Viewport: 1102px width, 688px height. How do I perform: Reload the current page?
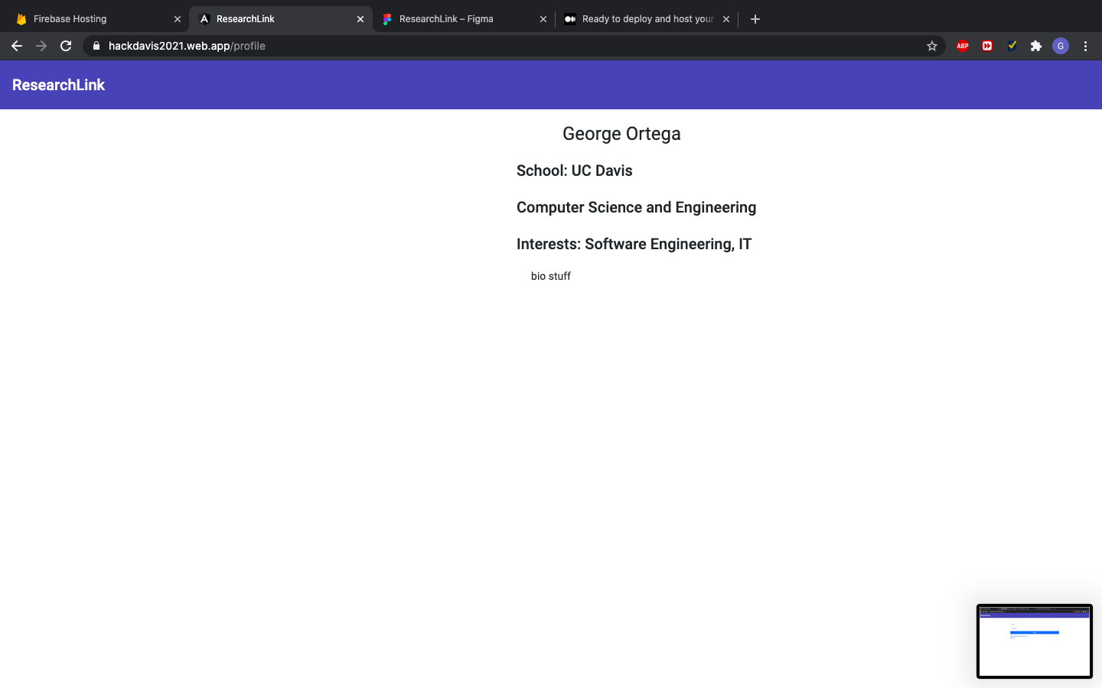point(66,46)
